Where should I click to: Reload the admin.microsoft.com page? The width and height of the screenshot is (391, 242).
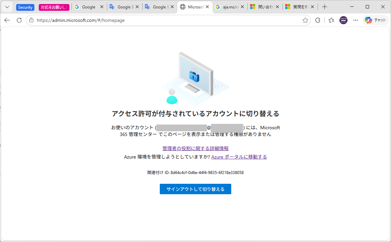19,20
